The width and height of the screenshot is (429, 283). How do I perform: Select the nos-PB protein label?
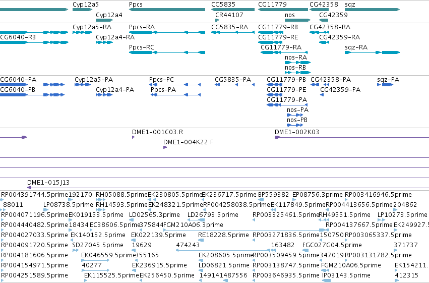pos(297,120)
